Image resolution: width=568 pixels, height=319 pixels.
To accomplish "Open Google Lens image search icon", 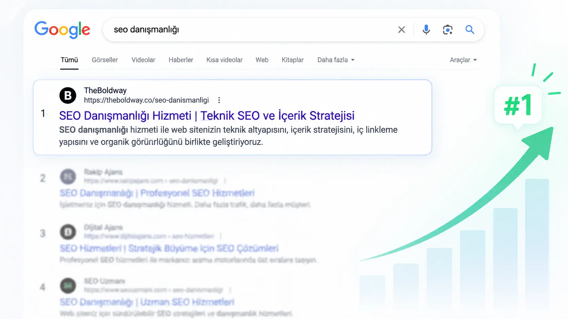I will coord(448,30).
